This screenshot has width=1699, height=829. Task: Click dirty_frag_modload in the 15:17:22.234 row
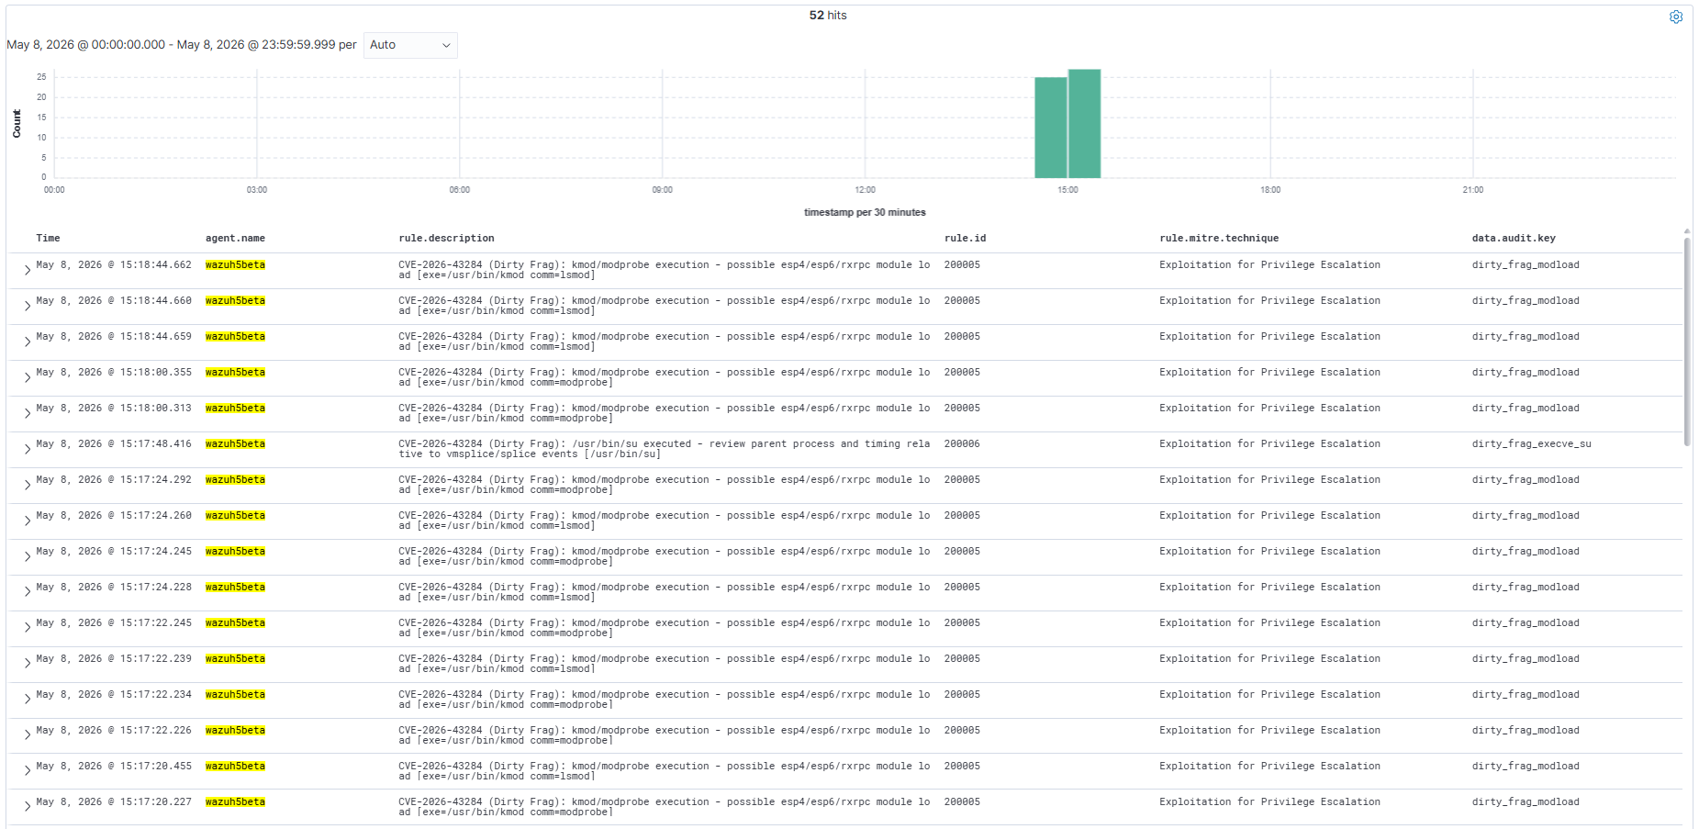(1526, 694)
